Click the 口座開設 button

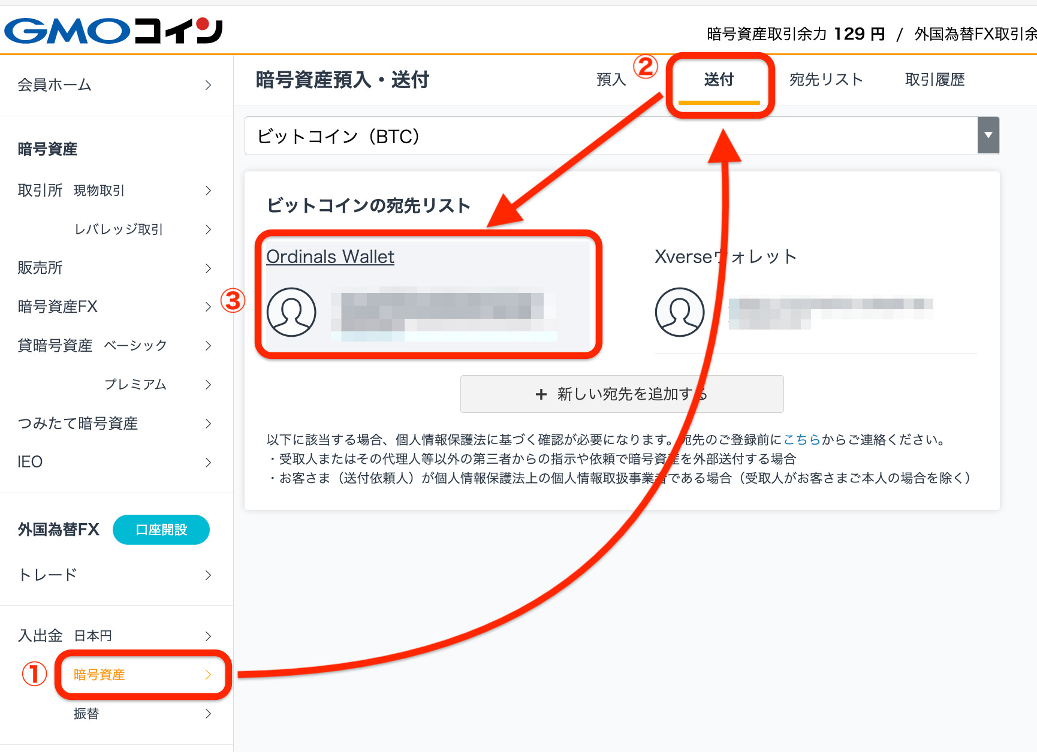pos(161,530)
